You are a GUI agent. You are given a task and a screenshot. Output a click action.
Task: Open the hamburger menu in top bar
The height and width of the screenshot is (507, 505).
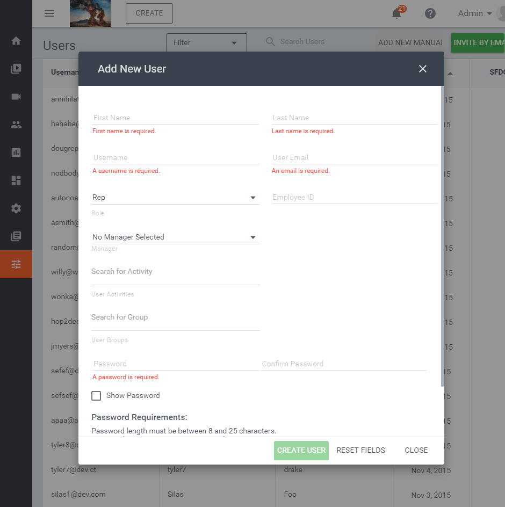pos(49,13)
